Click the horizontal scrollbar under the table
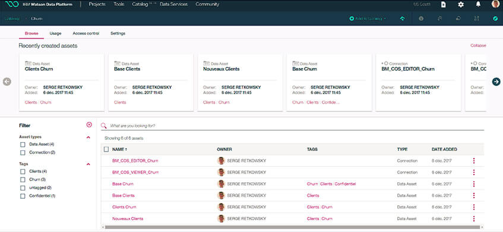This screenshot has height=232, width=503. (292, 227)
